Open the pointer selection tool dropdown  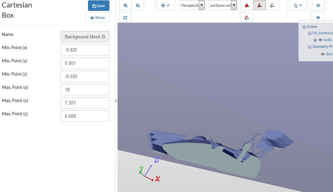click(298, 5)
